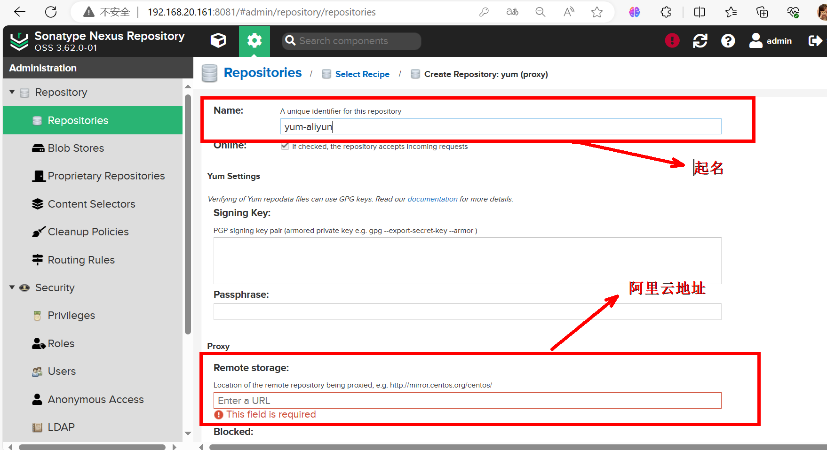Open the saved passwords key icon
This screenshot has height=450, width=827.
tap(484, 12)
